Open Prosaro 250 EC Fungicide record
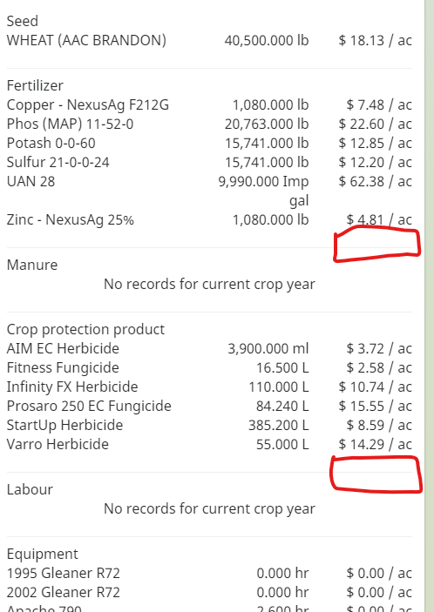Screen dimensions: 434x612 pos(209,406)
